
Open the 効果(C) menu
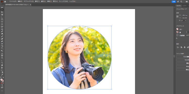click(x=49, y=1)
